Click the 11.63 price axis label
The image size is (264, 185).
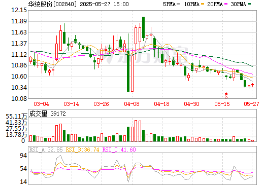click(19, 32)
